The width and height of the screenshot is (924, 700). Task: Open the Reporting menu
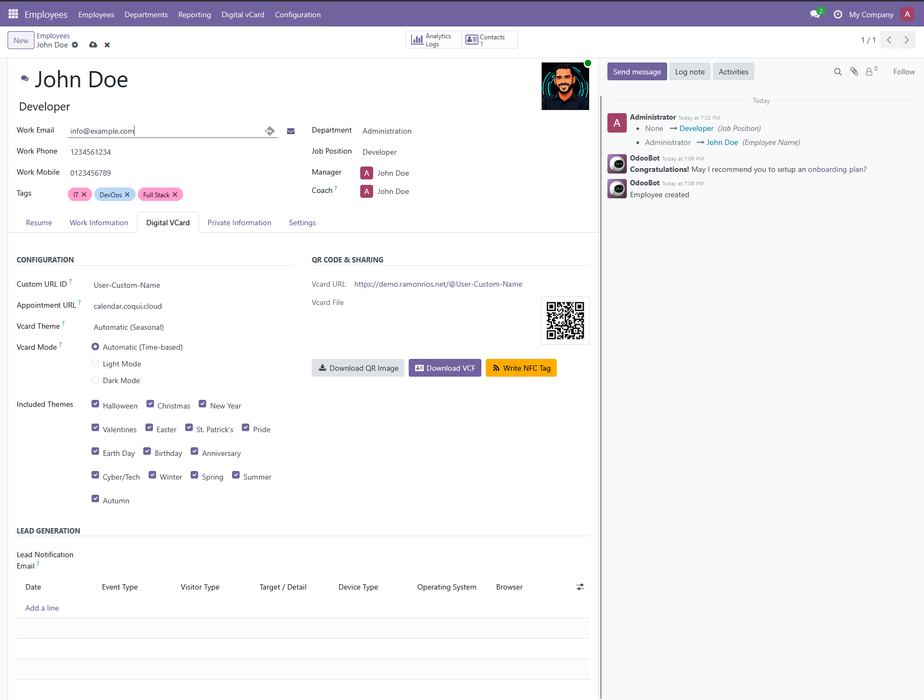click(194, 15)
